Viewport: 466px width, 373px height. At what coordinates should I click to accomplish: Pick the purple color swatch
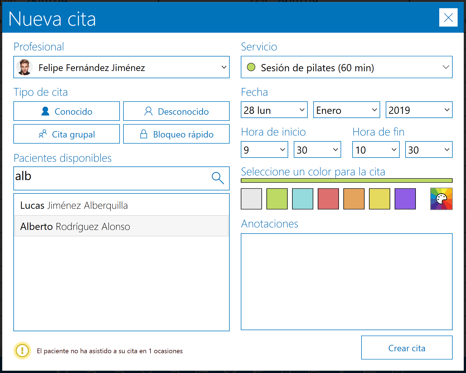pyautogui.click(x=405, y=199)
